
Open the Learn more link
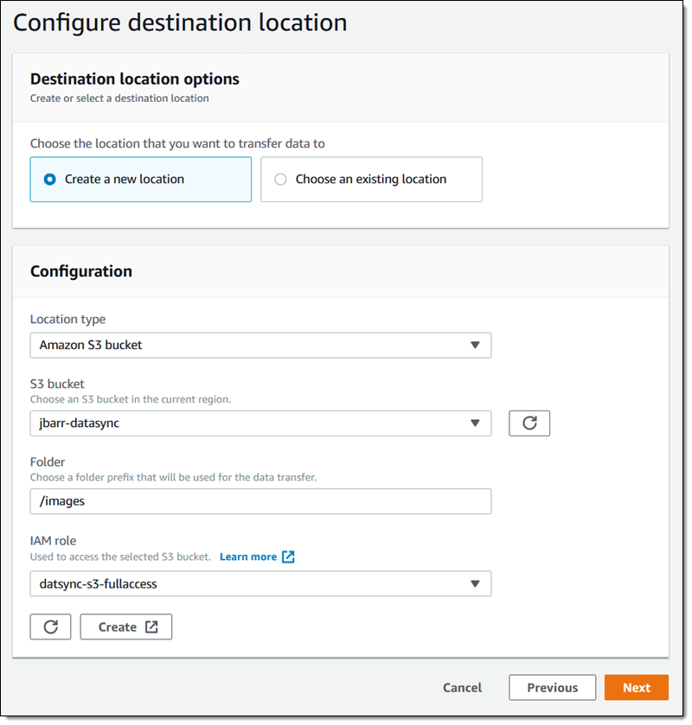coord(248,557)
